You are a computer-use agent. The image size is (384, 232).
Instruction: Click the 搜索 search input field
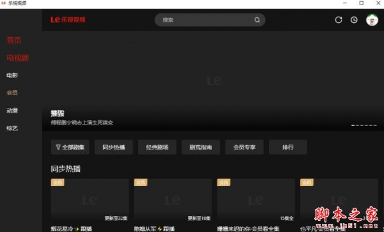[210, 20]
